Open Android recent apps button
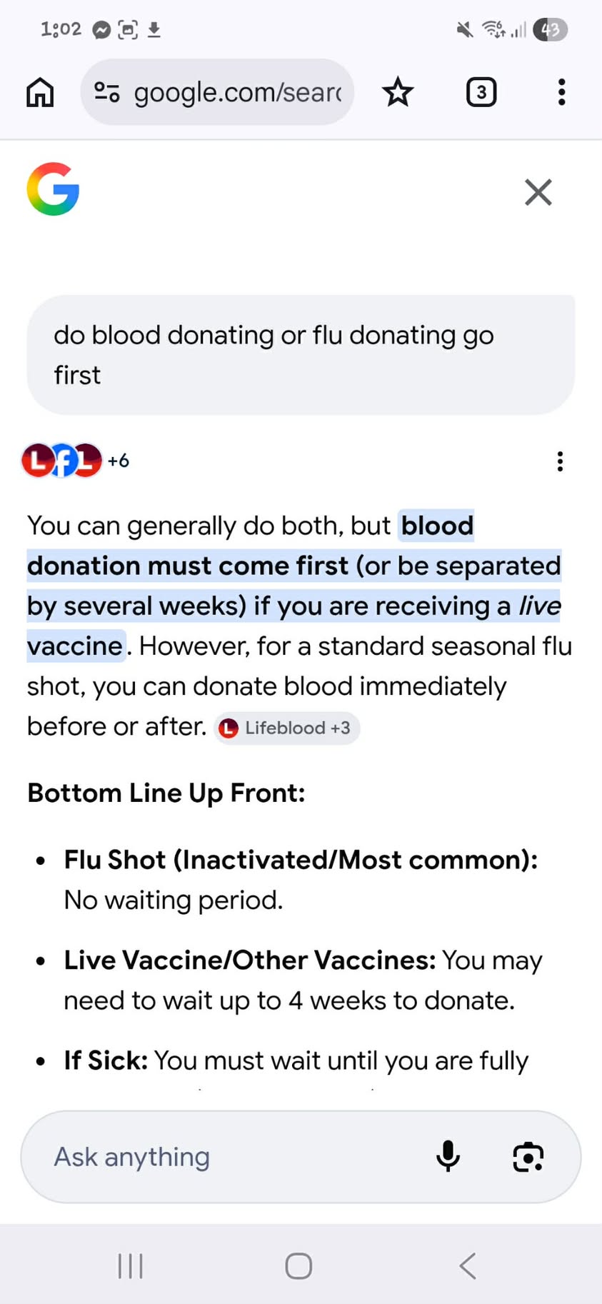Image resolution: width=602 pixels, height=1304 pixels. click(x=131, y=1266)
